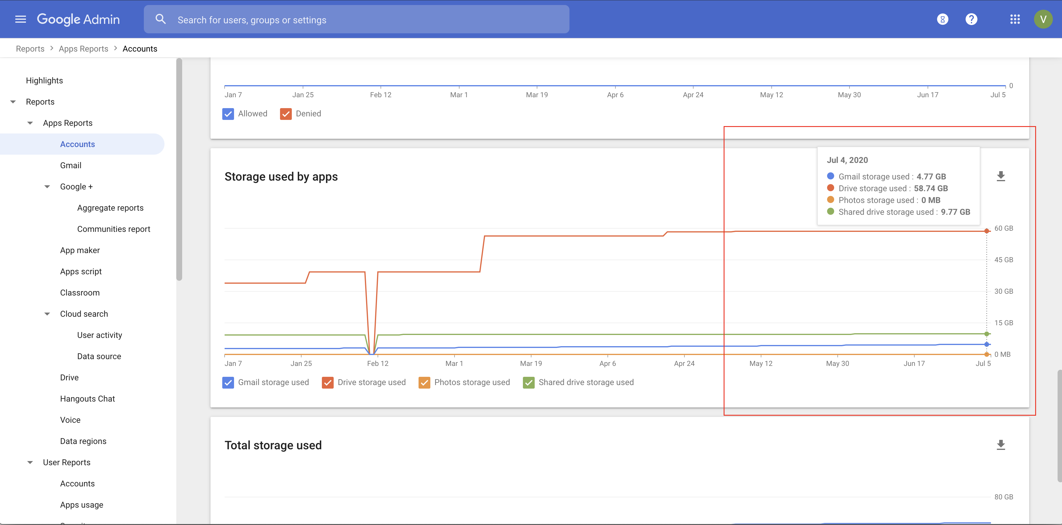
Task: Click Drive storage data point Jul 4
Action: (x=987, y=231)
